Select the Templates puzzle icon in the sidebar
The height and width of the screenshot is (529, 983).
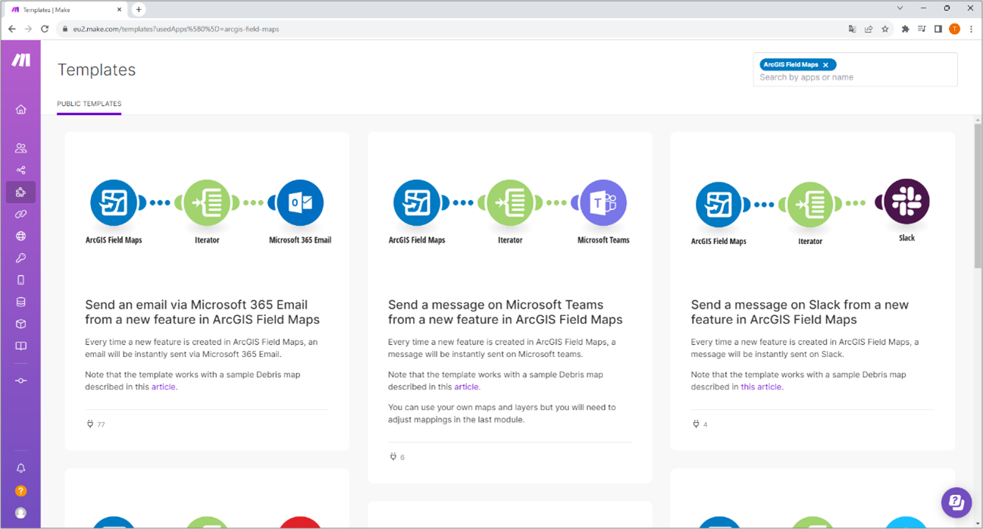click(x=20, y=193)
